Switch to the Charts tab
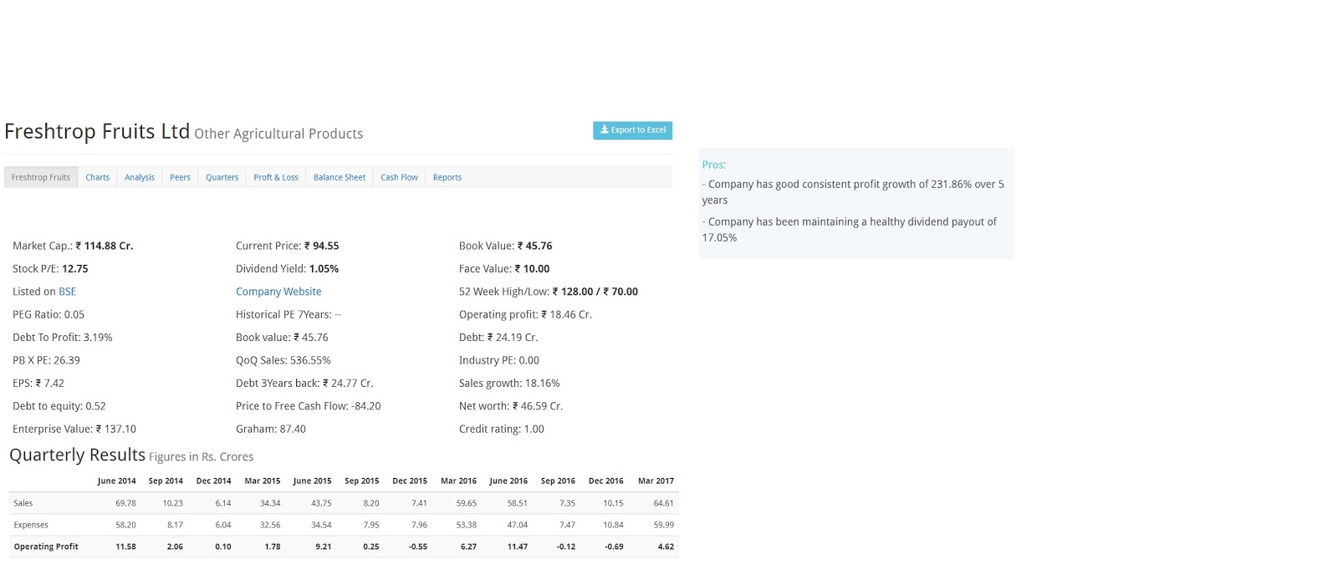1338x580 pixels. 97,177
